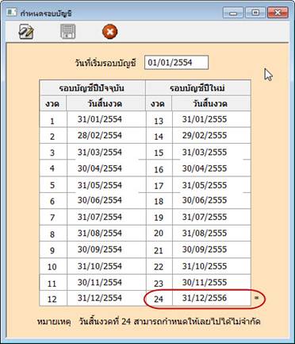Screen dimensions: 295x344
Task: Select cell 31/05/2554 for period 5
Action: pos(106,185)
